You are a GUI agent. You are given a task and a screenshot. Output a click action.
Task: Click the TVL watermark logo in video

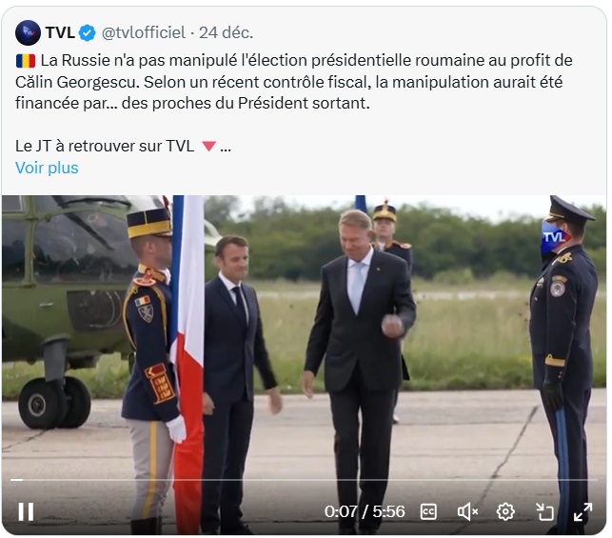click(556, 237)
